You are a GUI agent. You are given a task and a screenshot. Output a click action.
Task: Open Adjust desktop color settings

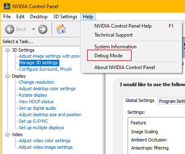pos(47,89)
